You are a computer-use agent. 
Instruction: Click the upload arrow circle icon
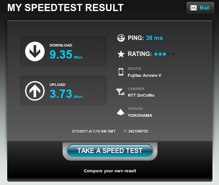click(35, 91)
